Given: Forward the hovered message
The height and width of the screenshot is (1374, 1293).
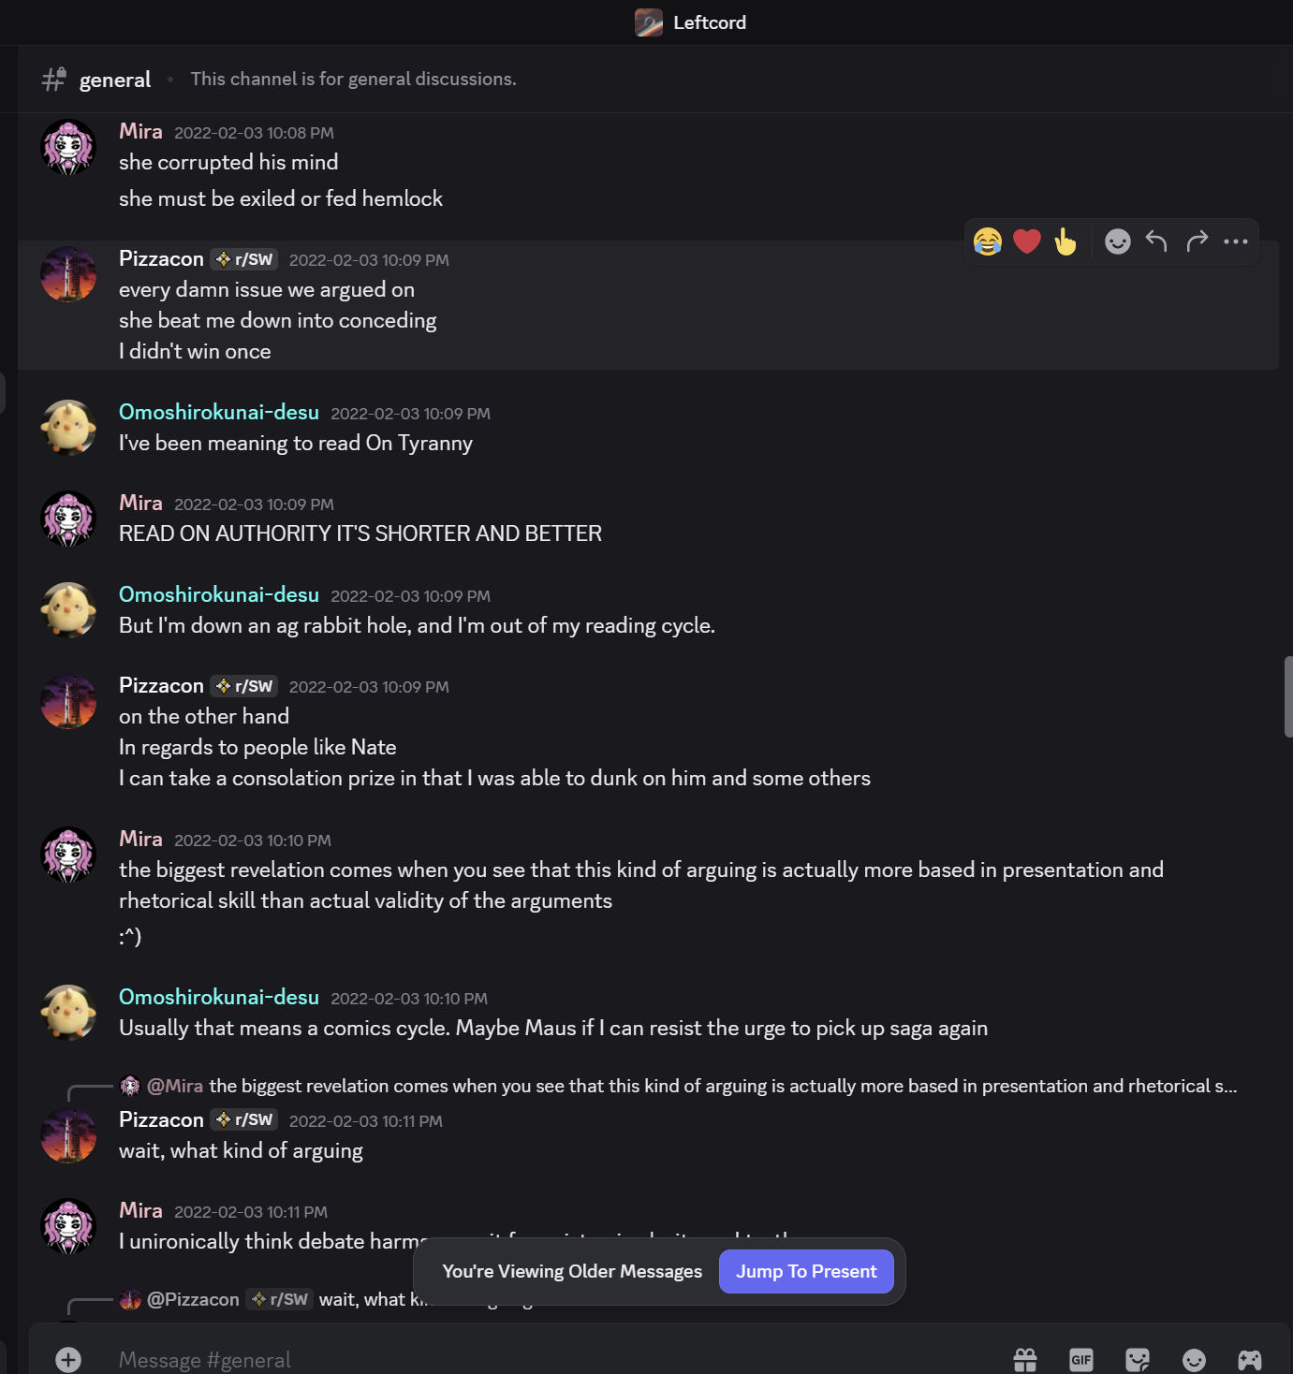Looking at the screenshot, I should point(1197,241).
